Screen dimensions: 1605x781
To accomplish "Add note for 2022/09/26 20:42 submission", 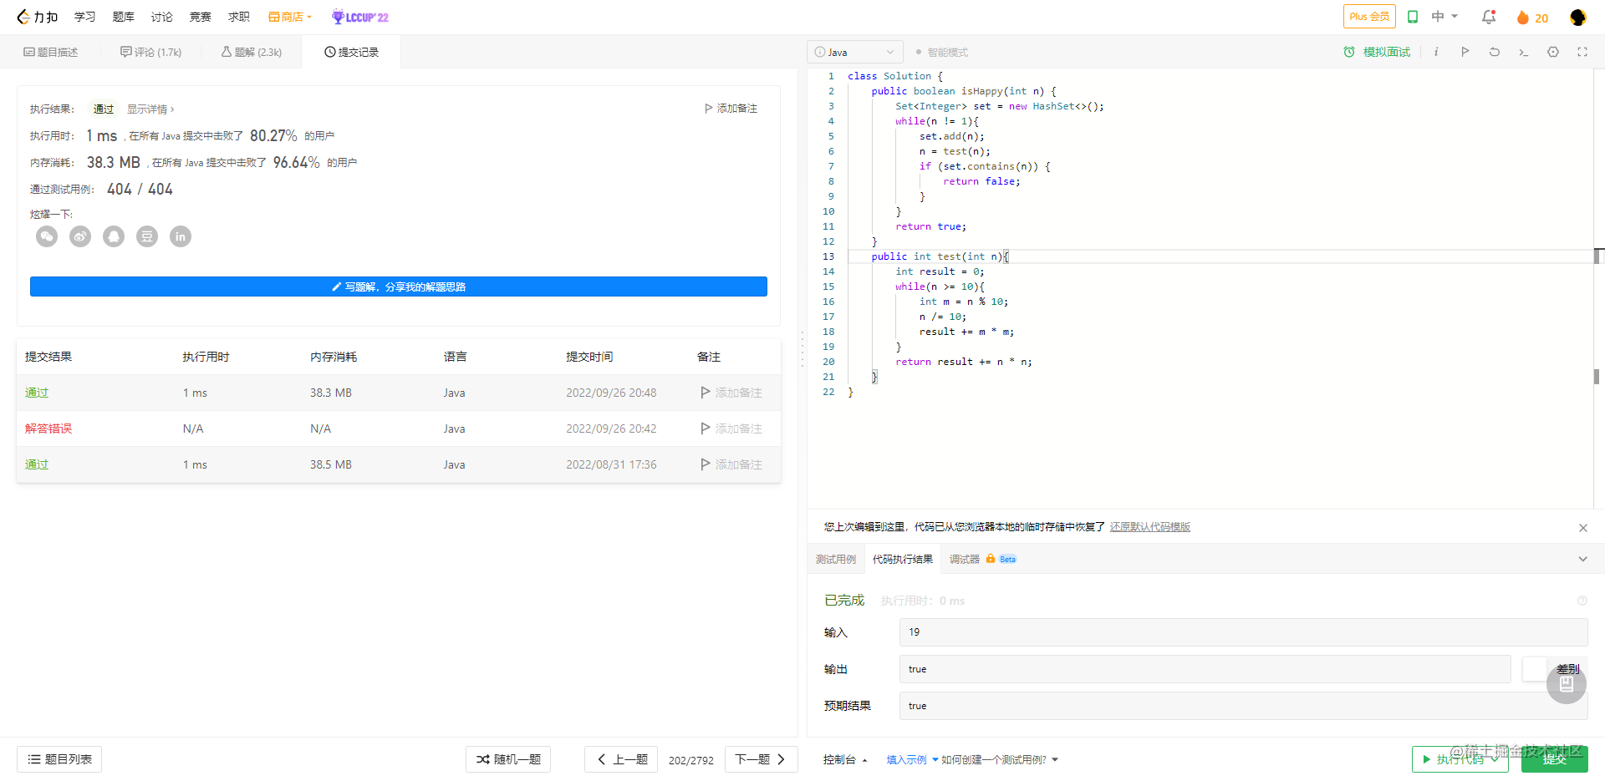I will click(731, 429).
